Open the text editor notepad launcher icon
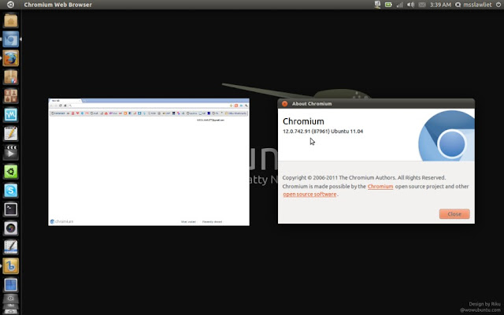 [10, 134]
